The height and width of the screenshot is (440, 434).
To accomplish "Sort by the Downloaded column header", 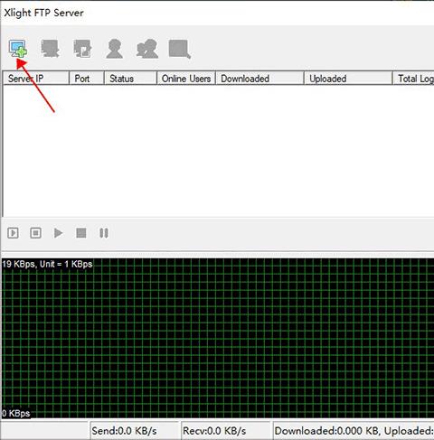I will pyautogui.click(x=259, y=79).
